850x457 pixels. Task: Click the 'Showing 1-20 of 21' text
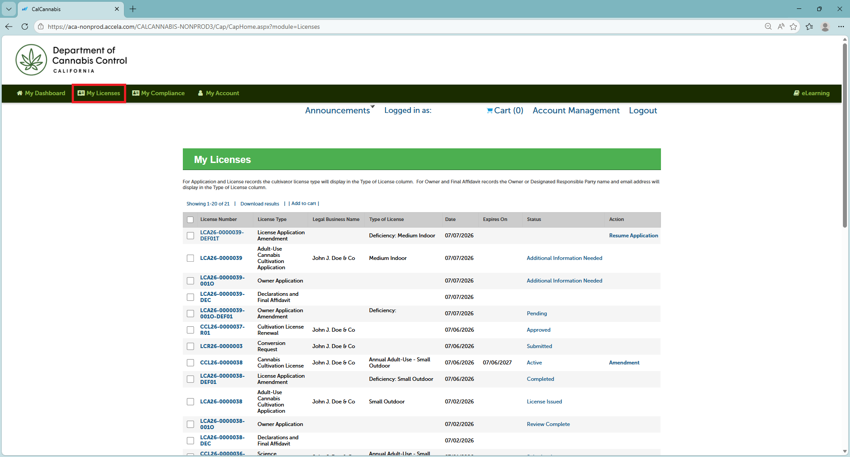(208, 204)
